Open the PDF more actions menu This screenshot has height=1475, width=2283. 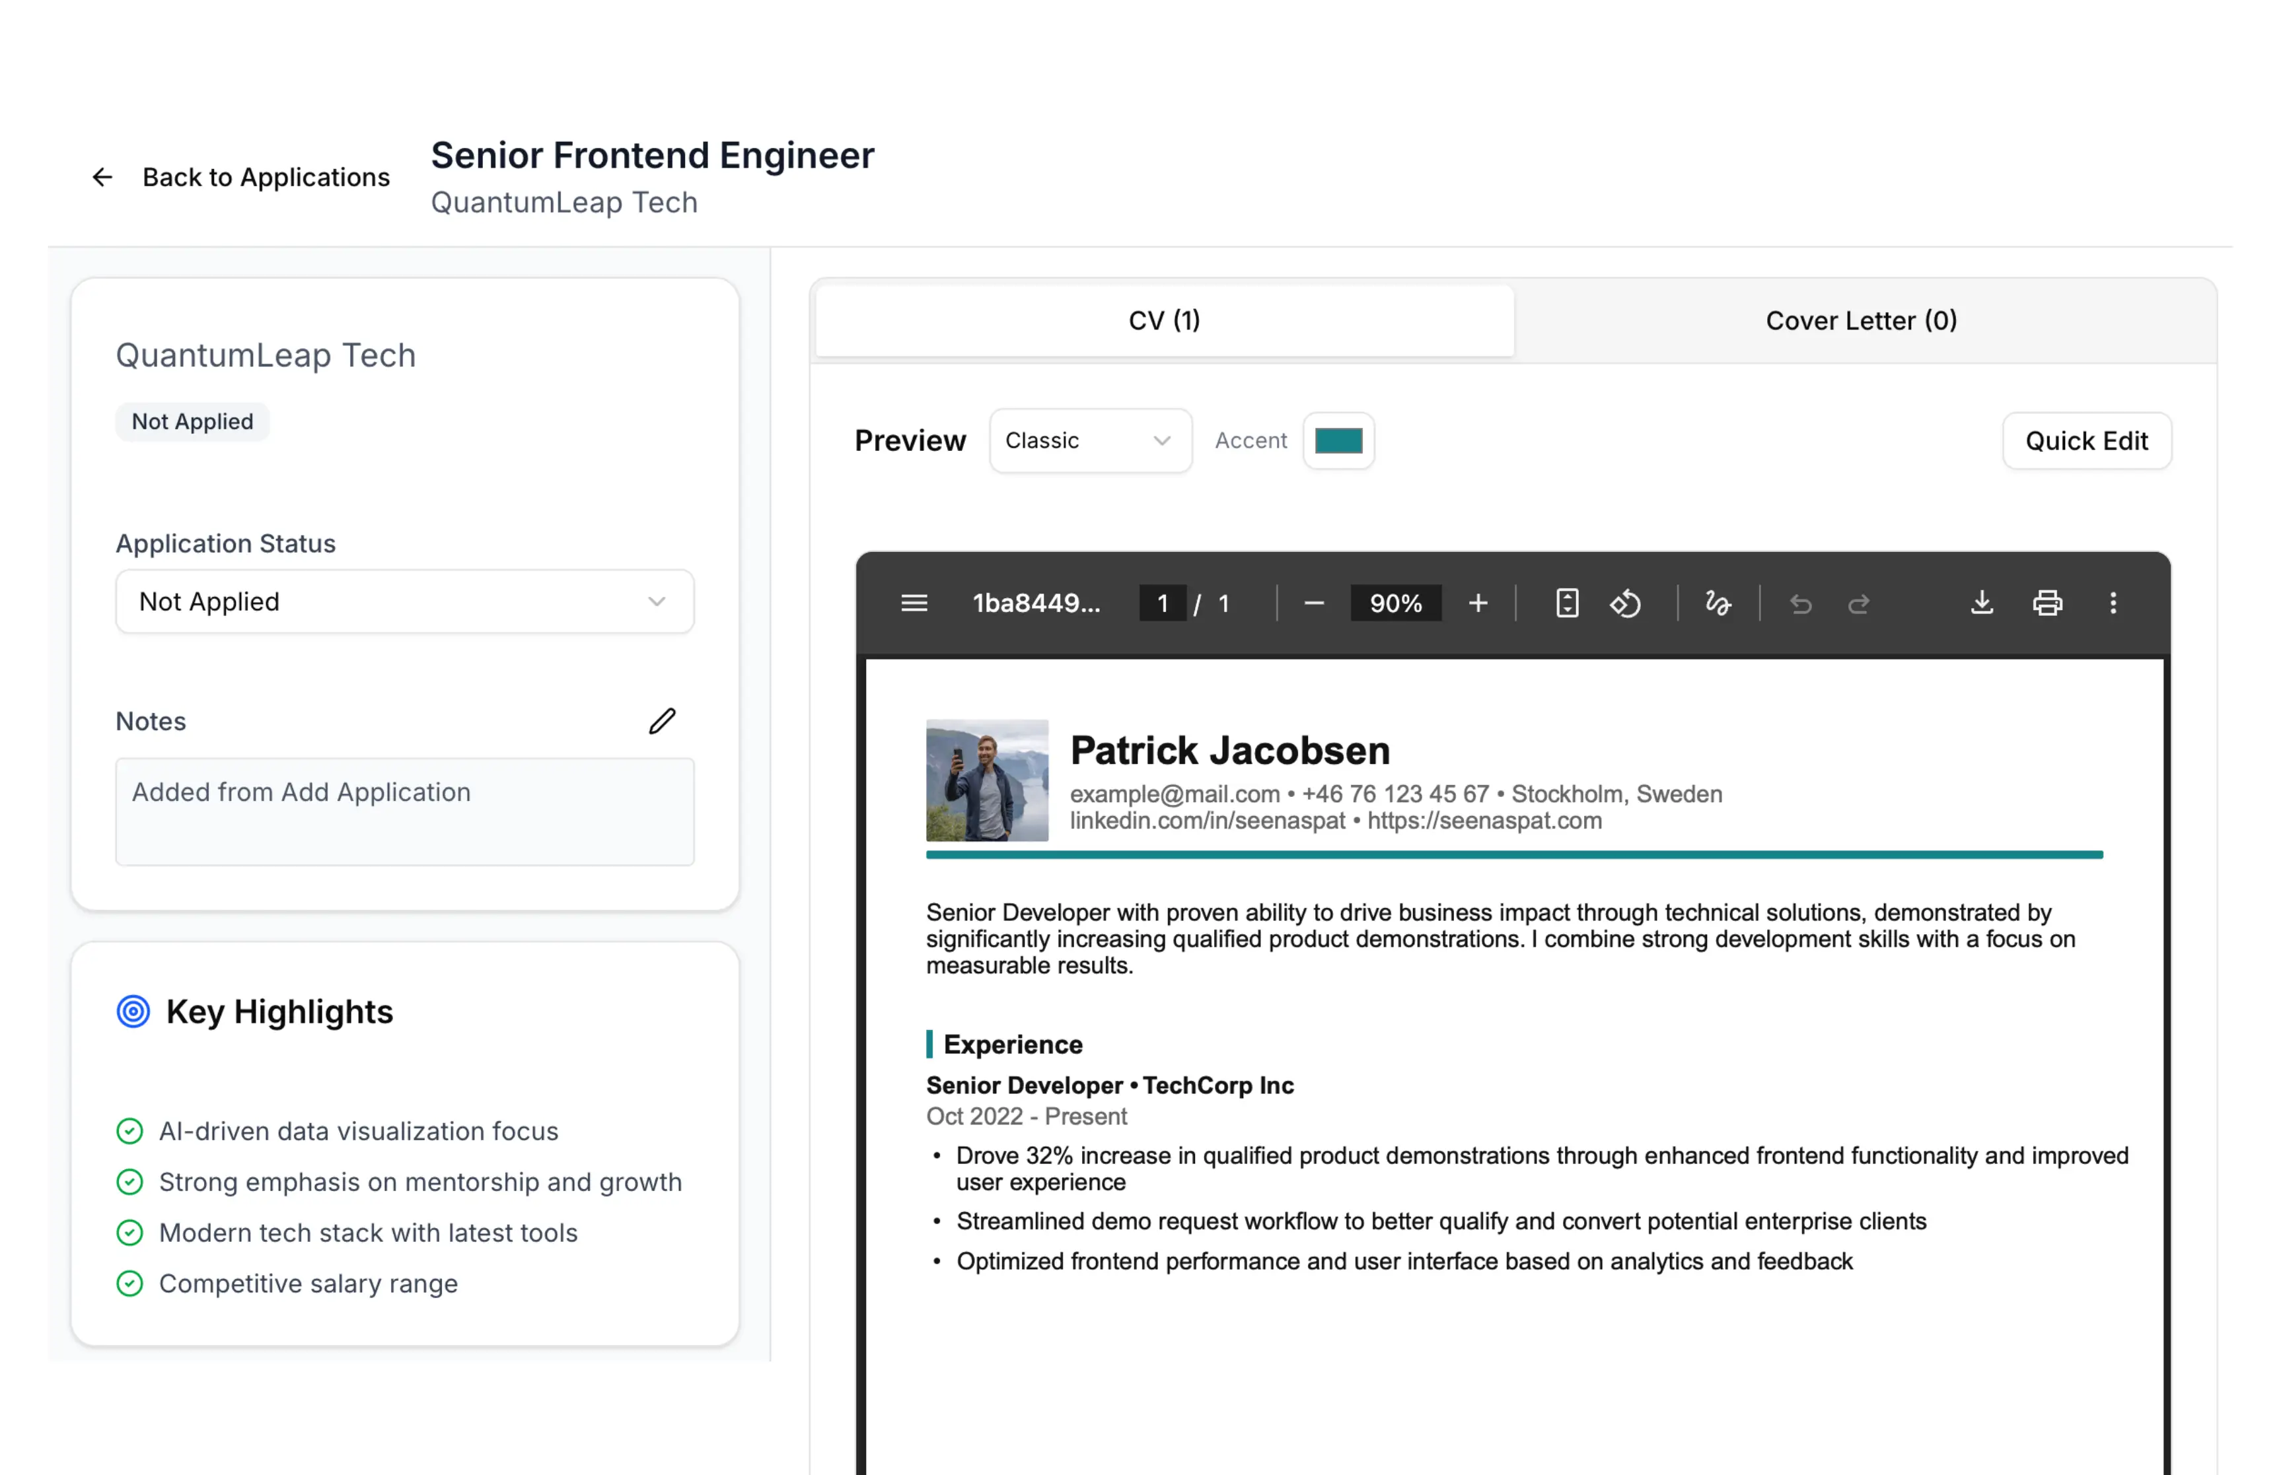tap(2113, 603)
